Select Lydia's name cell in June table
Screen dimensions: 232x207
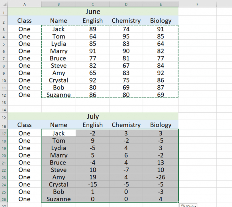click(x=59, y=43)
